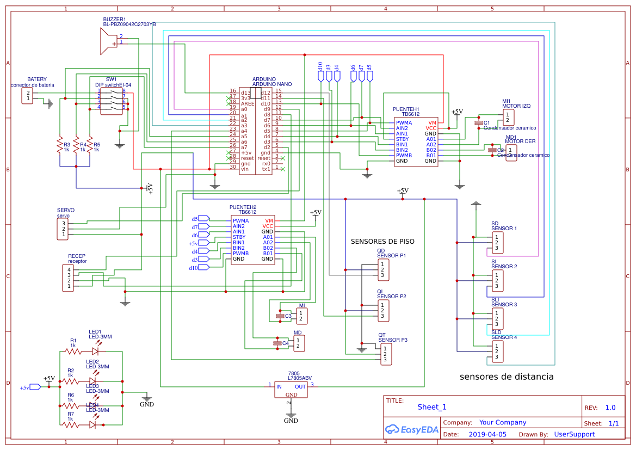Click the no-connect cross on the reset pin
Screen dimensions: 636x450
(283, 158)
